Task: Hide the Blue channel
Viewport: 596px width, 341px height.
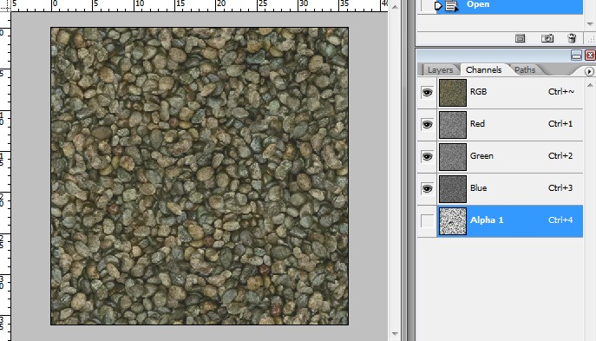Action: pos(427,188)
